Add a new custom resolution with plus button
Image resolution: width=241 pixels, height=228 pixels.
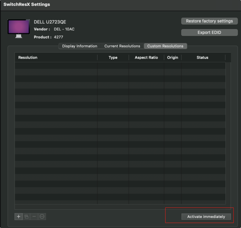[x=18, y=217]
